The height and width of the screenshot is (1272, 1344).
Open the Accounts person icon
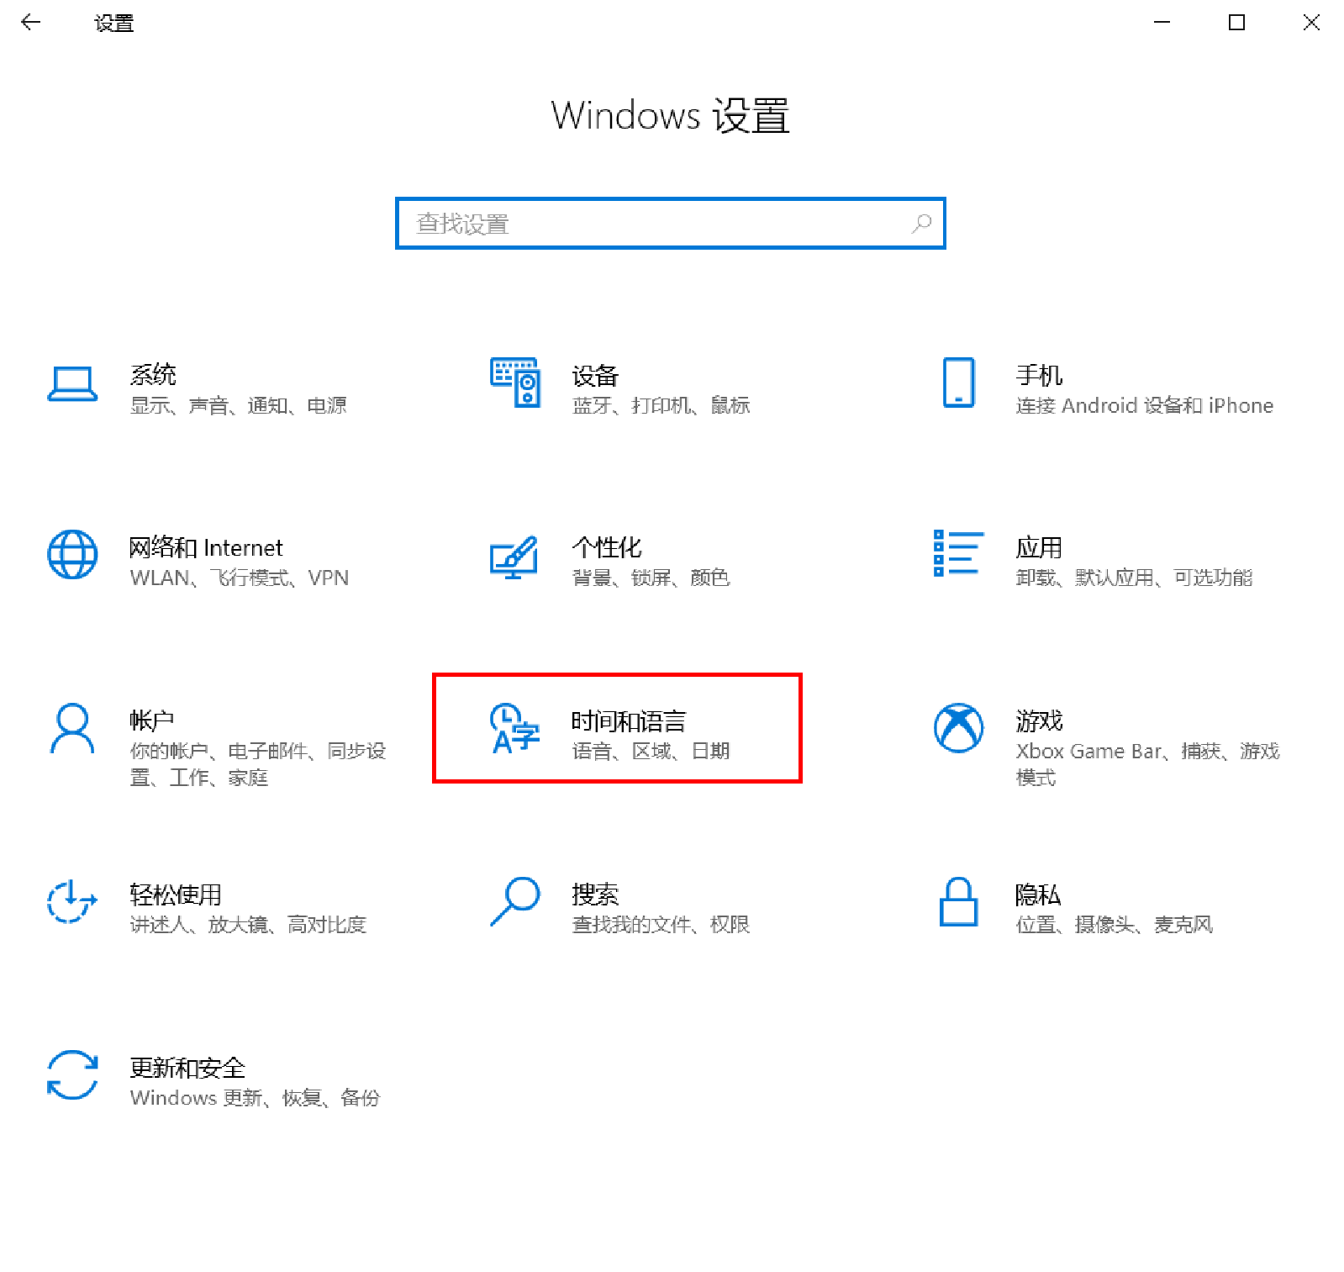[x=72, y=729]
